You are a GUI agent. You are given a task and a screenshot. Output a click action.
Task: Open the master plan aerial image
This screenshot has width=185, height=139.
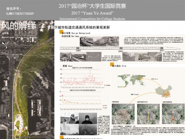click(x=27, y=80)
